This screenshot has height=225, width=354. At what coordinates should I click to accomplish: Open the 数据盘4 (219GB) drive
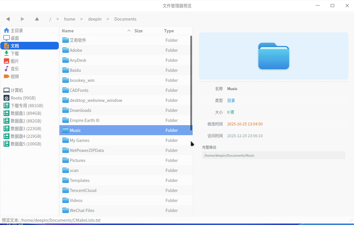pyautogui.click(x=30, y=136)
